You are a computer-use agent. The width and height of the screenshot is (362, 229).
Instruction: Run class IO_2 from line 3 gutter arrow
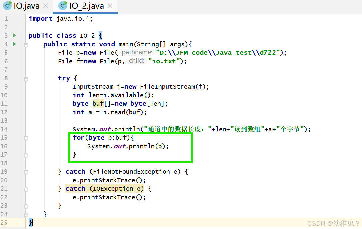(15, 35)
